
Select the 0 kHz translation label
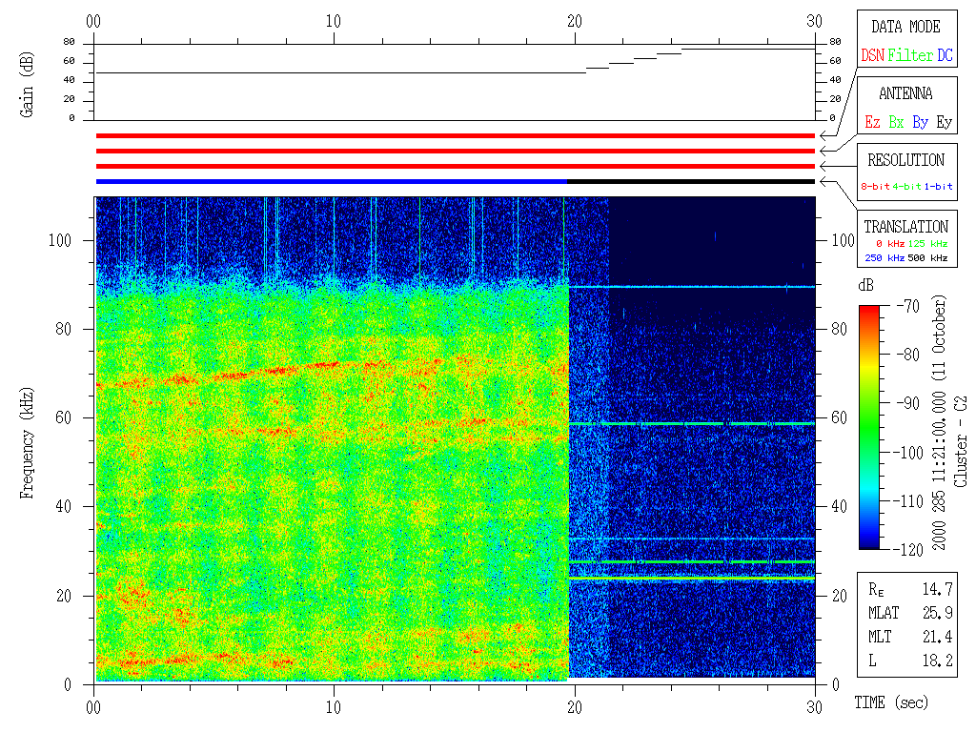pyautogui.click(x=889, y=244)
